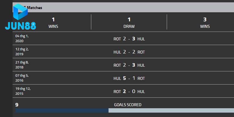Click the right team's 3 Wins stat
The height and width of the screenshot is (117, 234).
[x=205, y=23]
